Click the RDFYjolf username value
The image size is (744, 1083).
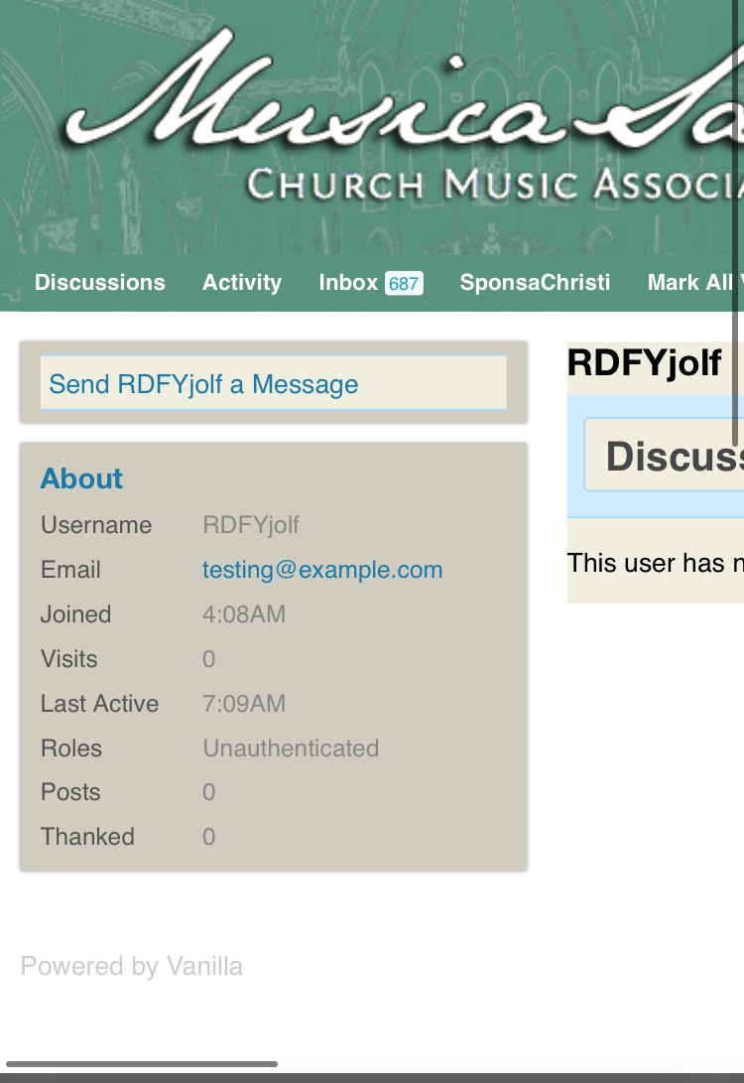[x=251, y=525]
